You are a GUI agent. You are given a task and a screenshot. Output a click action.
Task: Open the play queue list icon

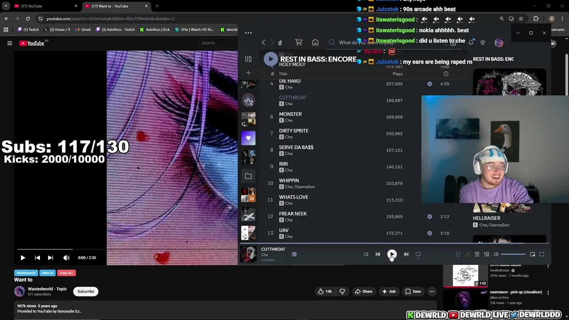(x=477, y=254)
